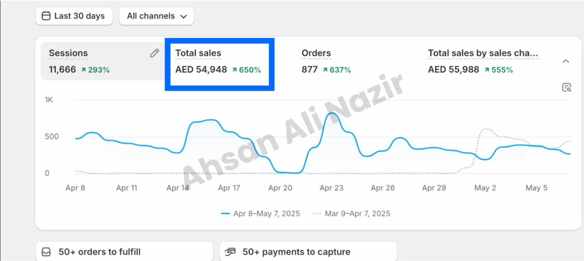Click the payment icon beside payments to capture
This screenshot has width=584, height=261.
click(230, 252)
